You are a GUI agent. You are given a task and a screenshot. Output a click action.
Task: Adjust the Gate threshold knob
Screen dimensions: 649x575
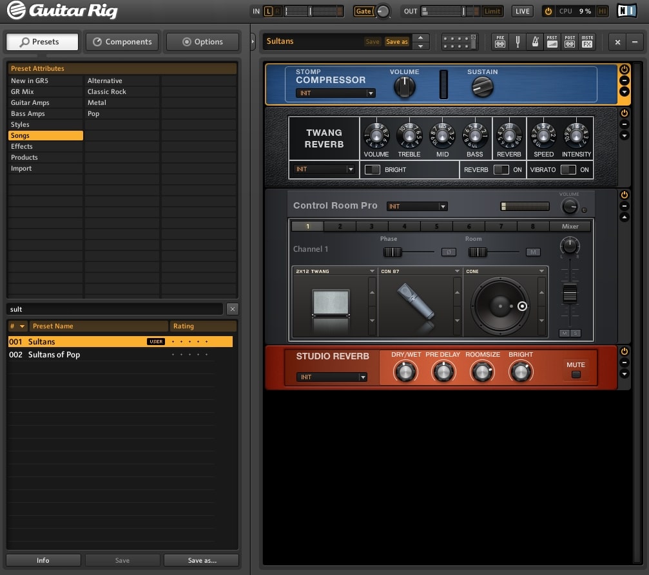(383, 11)
